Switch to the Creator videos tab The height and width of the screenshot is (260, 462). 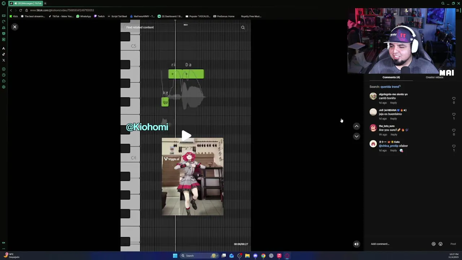pos(434,77)
